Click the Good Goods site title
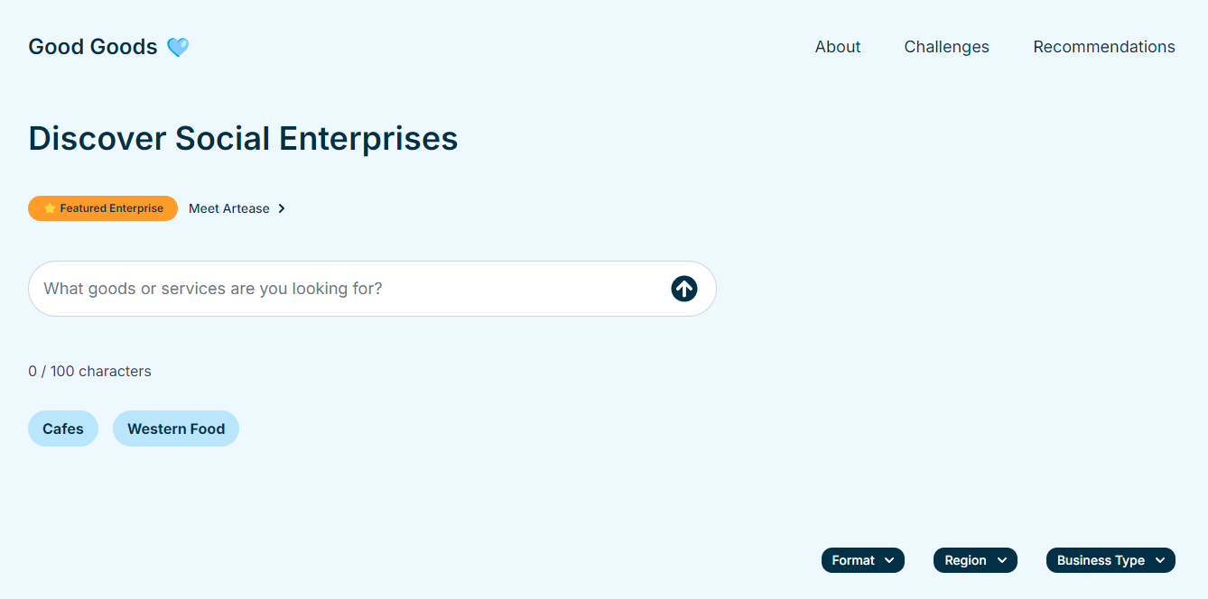Image resolution: width=1208 pixels, height=599 pixels. (x=93, y=47)
